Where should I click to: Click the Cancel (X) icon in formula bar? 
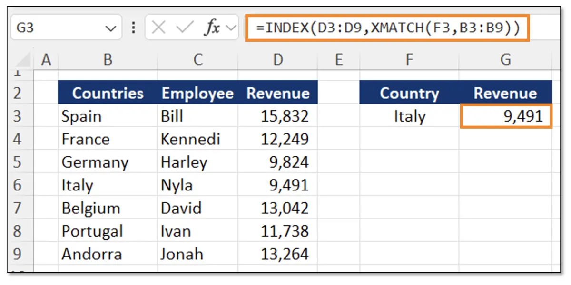click(x=158, y=27)
